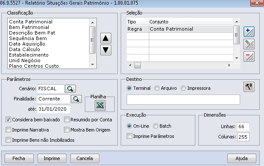Choose On-Line execution mode

(129, 126)
